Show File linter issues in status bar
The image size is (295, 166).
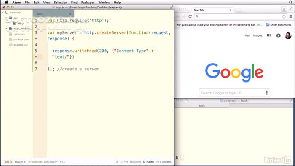(x=8, y=162)
